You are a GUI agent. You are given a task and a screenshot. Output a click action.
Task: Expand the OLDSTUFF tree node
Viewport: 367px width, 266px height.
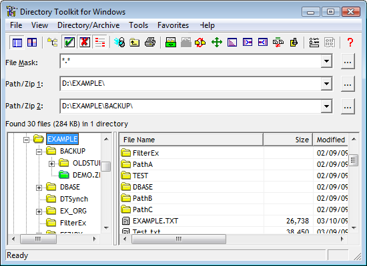click(x=52, y=164)
